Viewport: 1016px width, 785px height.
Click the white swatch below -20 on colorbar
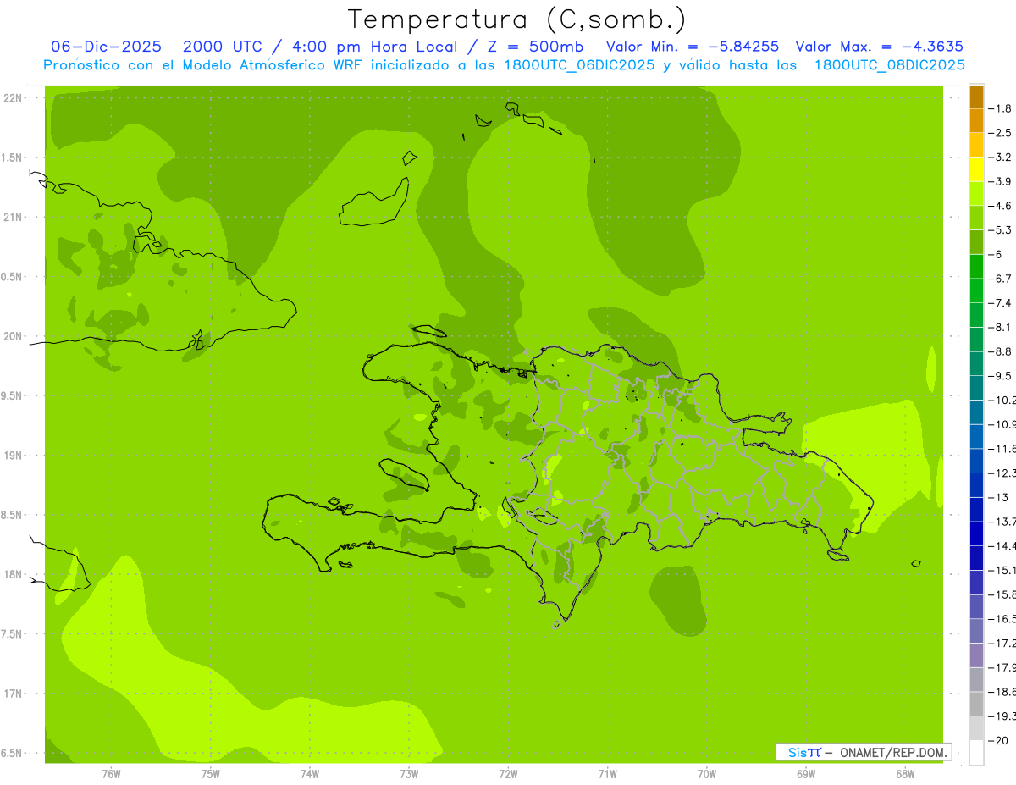click(976, 752)
